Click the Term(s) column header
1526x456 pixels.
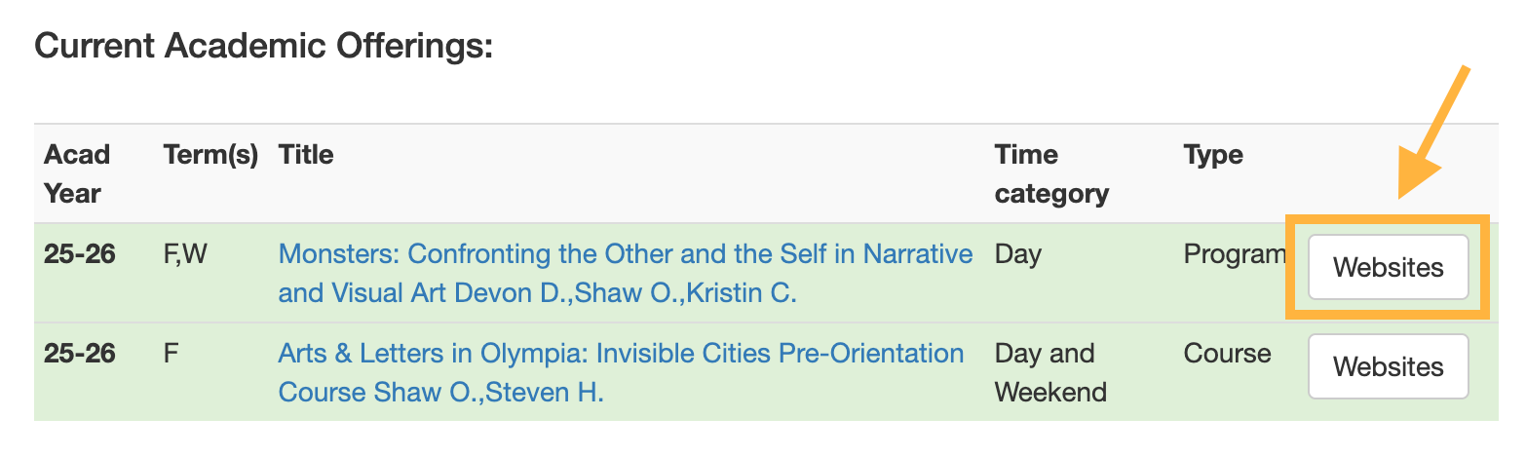coord(210,155)
